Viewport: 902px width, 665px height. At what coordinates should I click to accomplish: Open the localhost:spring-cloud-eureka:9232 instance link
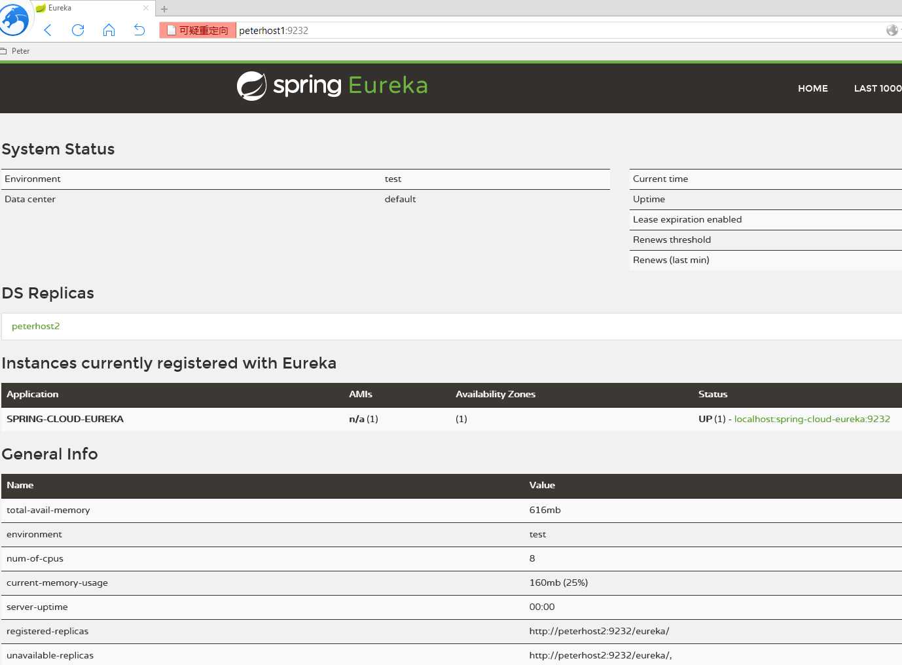[812, 419]
